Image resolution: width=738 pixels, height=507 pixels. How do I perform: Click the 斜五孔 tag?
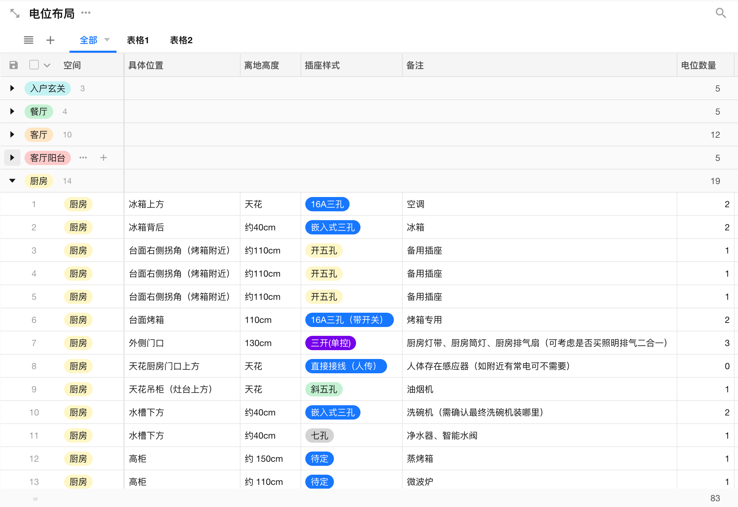(324, 389)
